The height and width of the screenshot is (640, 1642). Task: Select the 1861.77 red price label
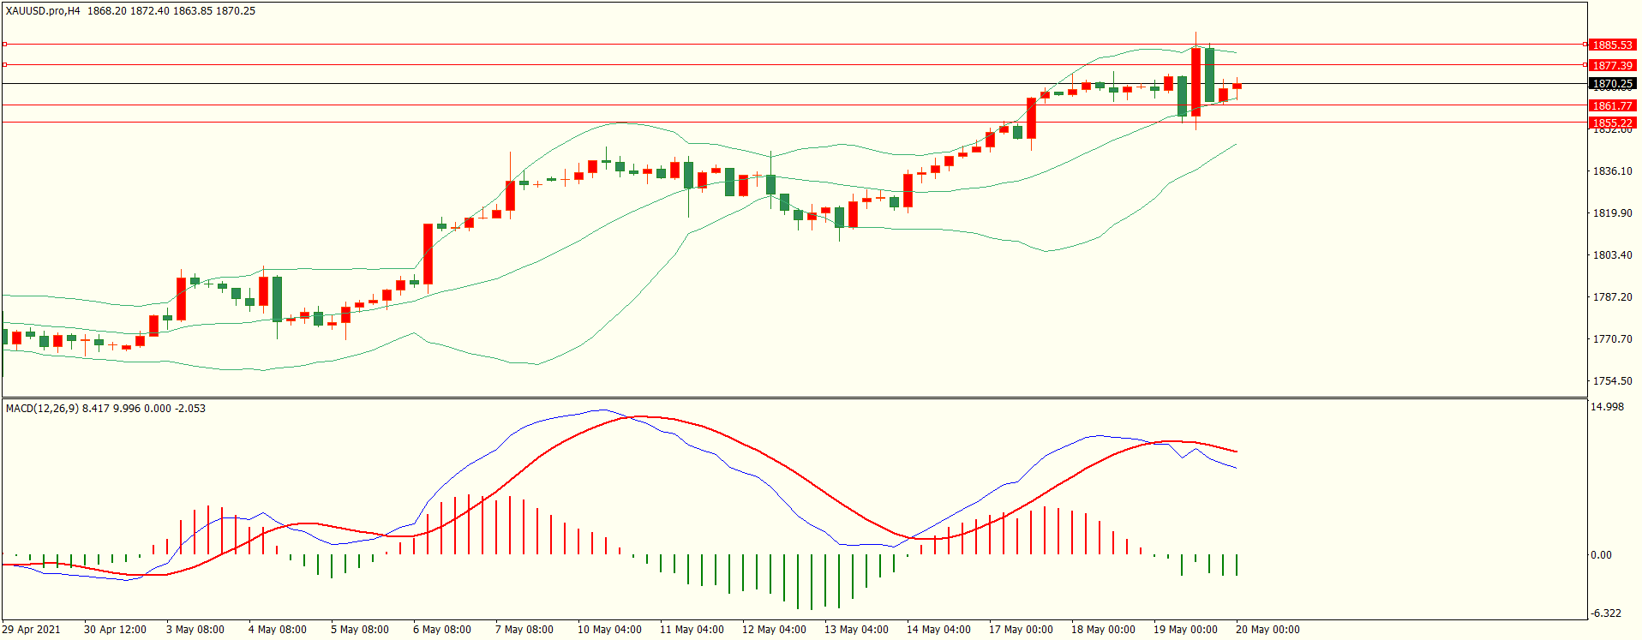pos(1612,105)
